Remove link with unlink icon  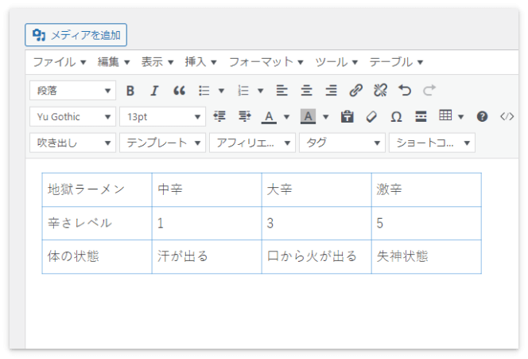click(x=381, y=90)
